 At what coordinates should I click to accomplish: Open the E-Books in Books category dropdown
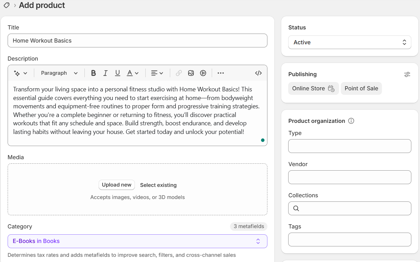click(137, 241)
